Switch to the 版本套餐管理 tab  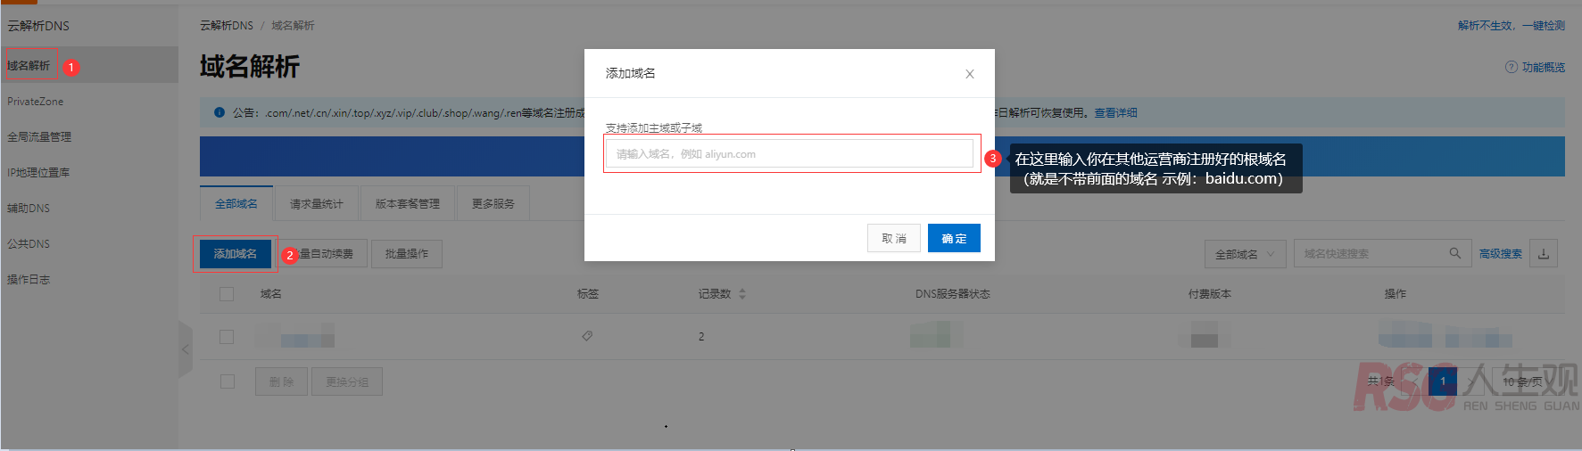click(408, 203)
